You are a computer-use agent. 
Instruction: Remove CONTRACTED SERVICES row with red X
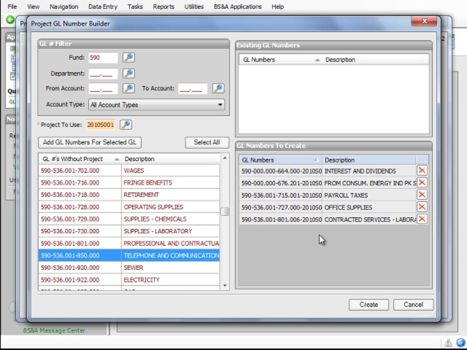point(422,219)
